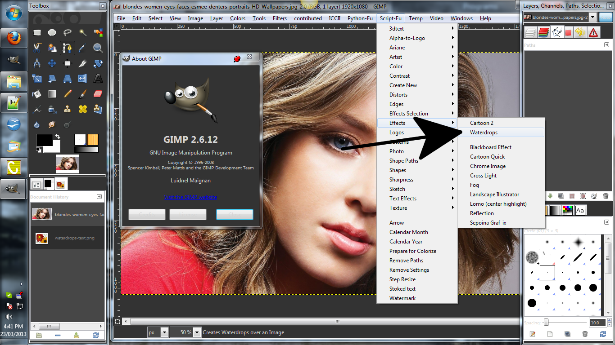Expand the Alpha-to-Logo submenu

click(416, 38)
